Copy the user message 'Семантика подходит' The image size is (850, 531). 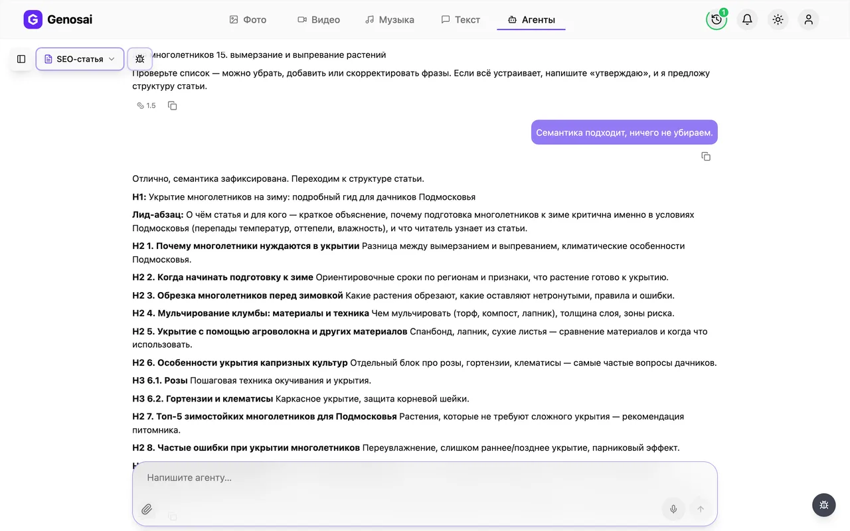click(706, 157)
